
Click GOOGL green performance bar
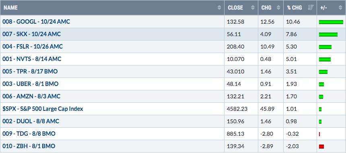(331, 22)
